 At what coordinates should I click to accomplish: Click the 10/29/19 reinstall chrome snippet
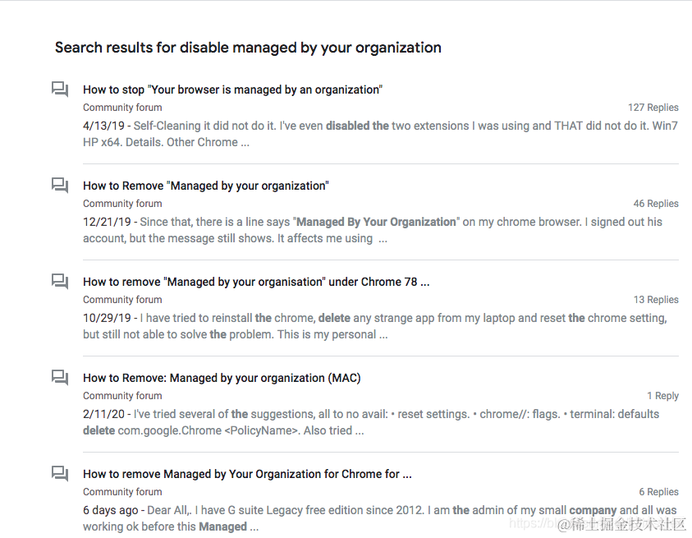[374, 326]
